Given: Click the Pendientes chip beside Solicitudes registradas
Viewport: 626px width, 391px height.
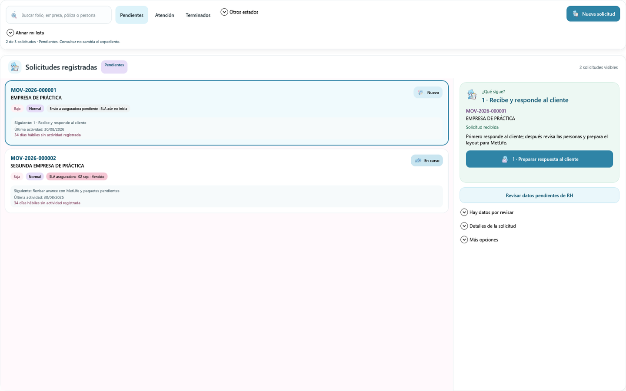Looking at the screenshot, I should tap(114, 67).
